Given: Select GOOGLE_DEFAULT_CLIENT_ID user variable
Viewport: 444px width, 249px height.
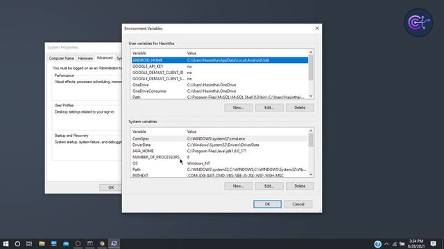Looking at the screenshot, I should pyautogui.click(x=220, y=73).
